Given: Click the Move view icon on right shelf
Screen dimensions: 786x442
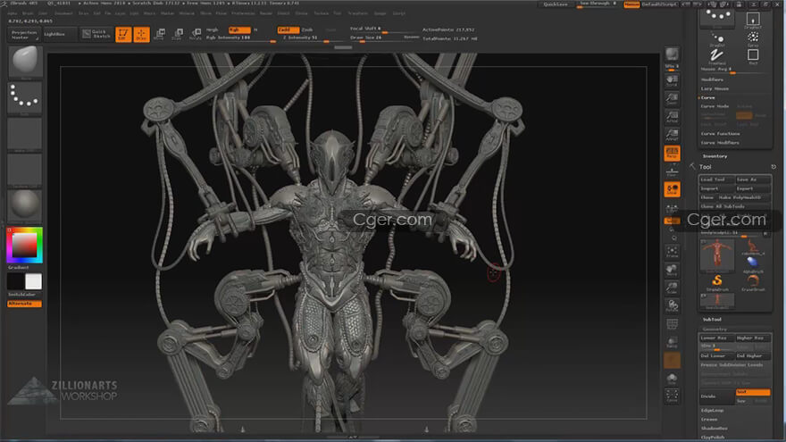Looking at the screenshot, I should [x=672, y=270].
